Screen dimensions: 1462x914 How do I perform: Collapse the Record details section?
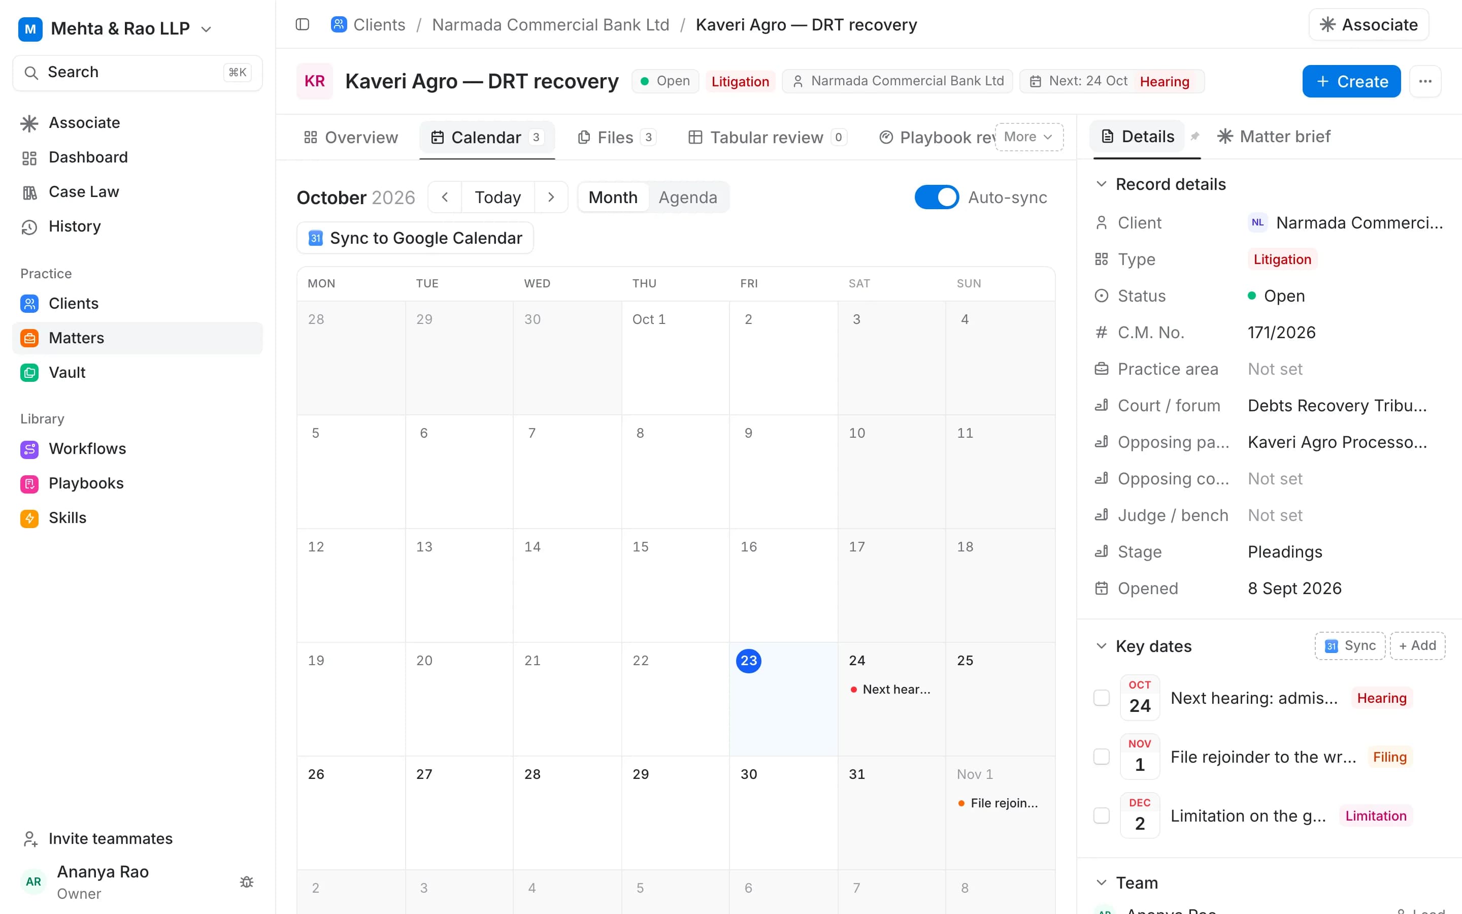(1102, 184)
